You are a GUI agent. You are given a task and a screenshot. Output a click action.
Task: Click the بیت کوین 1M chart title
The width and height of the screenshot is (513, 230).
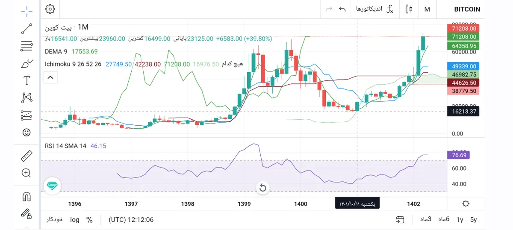[x=66, y=27]
